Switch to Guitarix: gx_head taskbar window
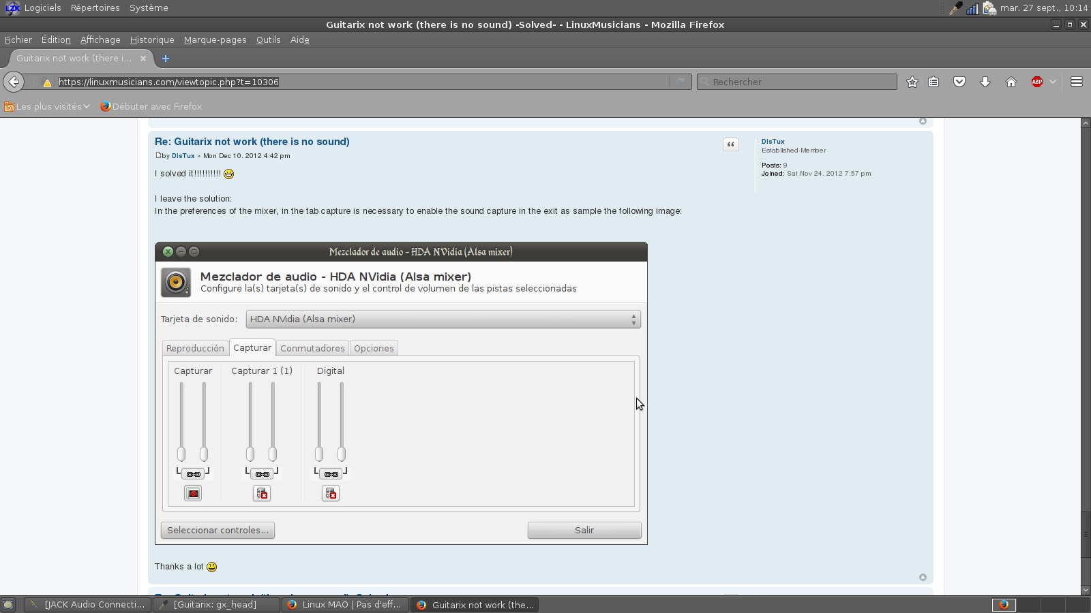1091x613 pixels. pos(216,605)
